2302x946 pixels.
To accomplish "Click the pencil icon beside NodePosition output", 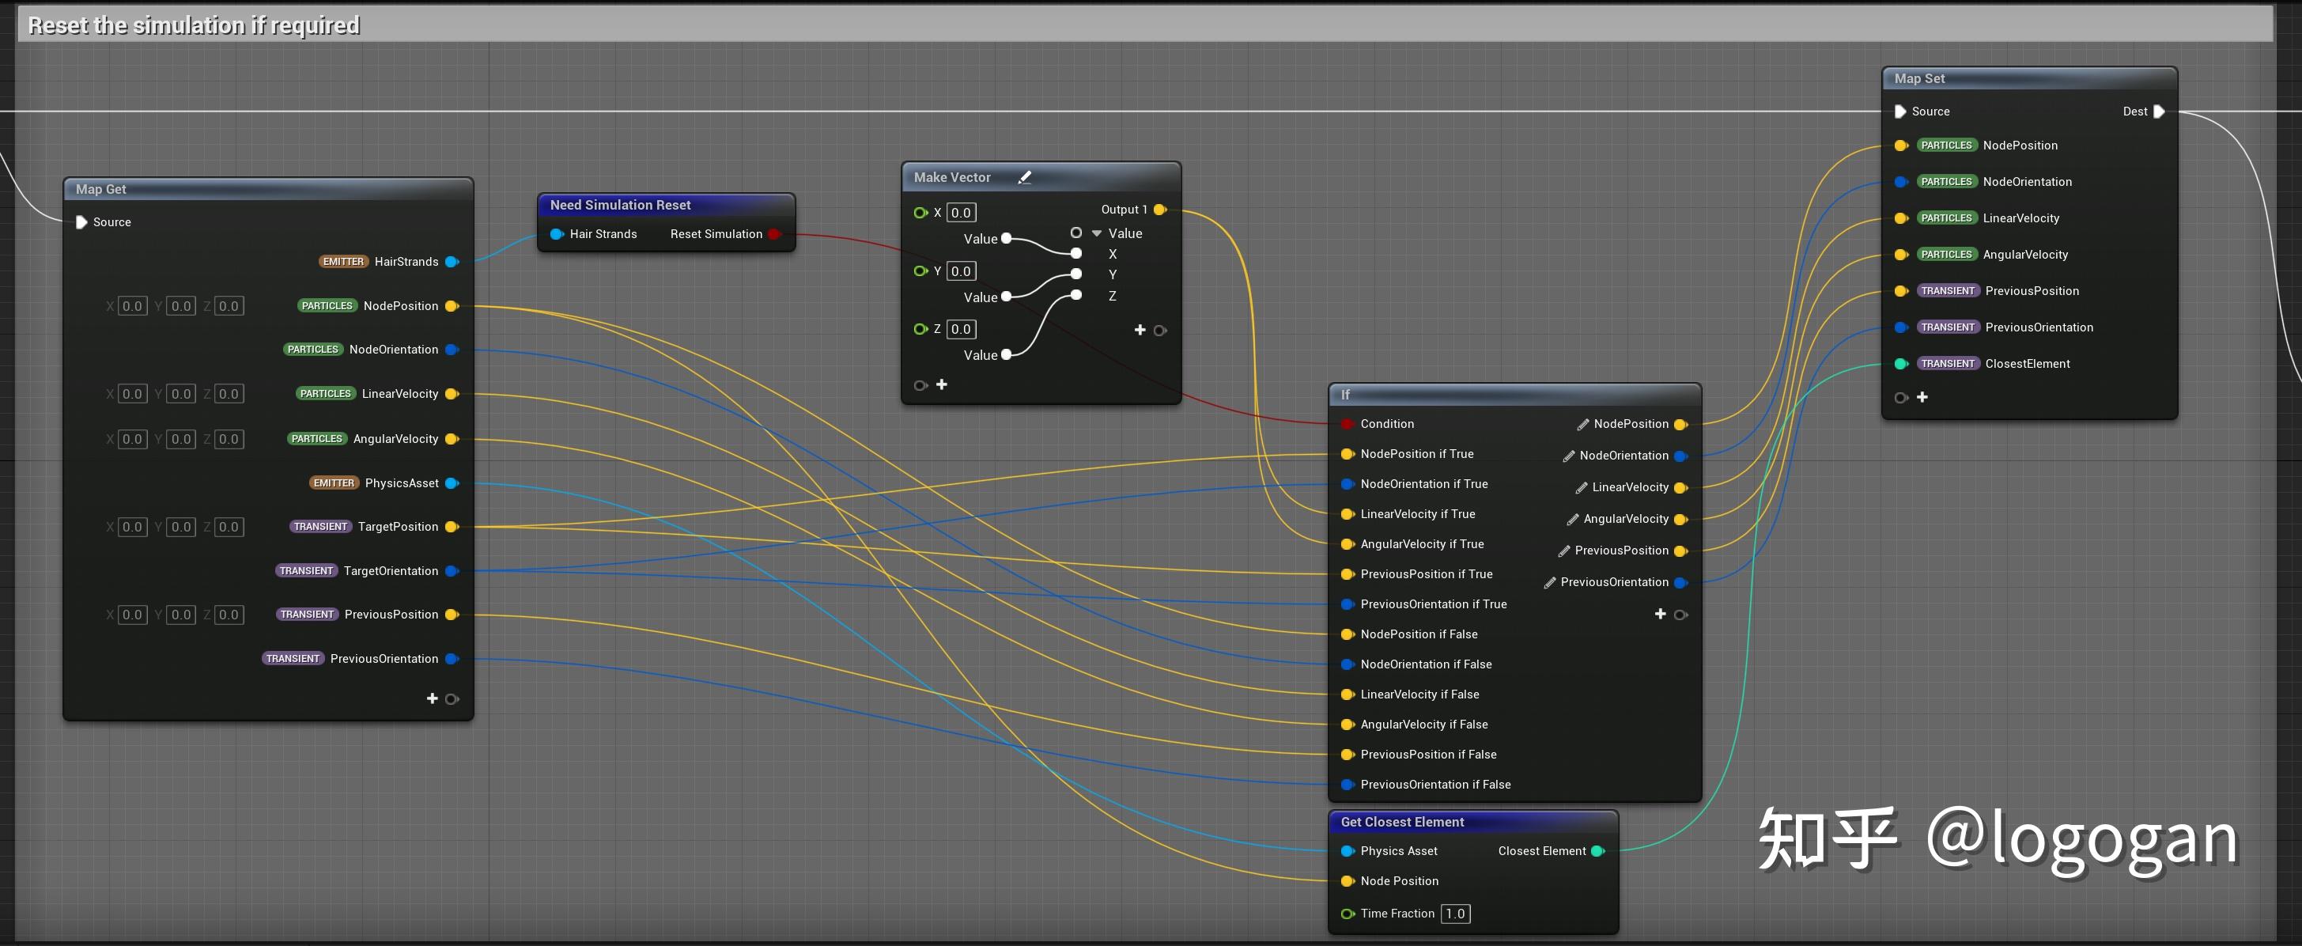I will [x=1582, y=424].
